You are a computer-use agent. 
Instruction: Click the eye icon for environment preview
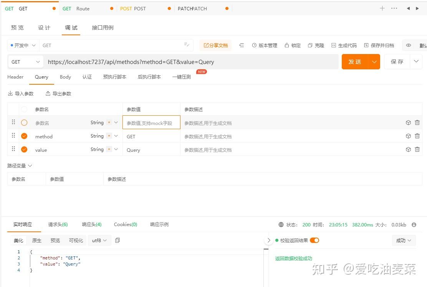click(409, 45)
